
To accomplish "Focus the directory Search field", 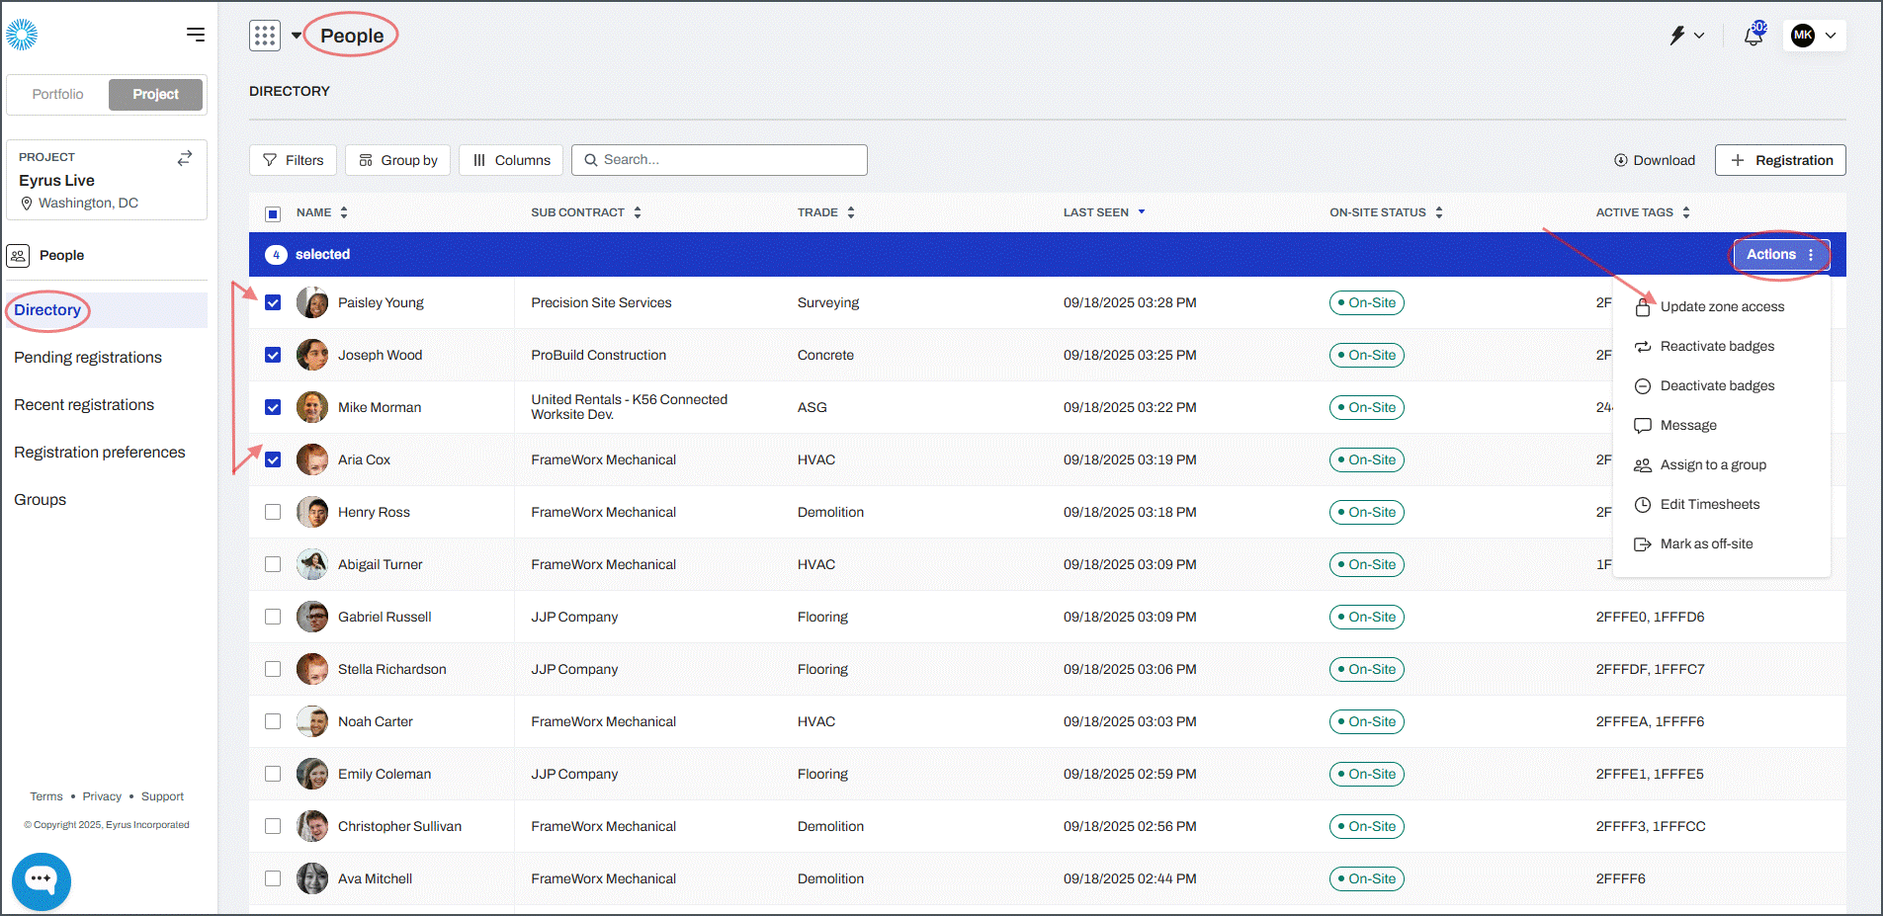I will click(x=720, y=160).
